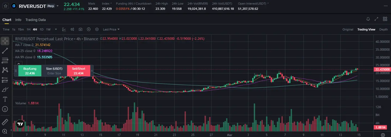Screen dimensions: 391x137
Task: Switch to Trading View chart
Action: (366, 29)
